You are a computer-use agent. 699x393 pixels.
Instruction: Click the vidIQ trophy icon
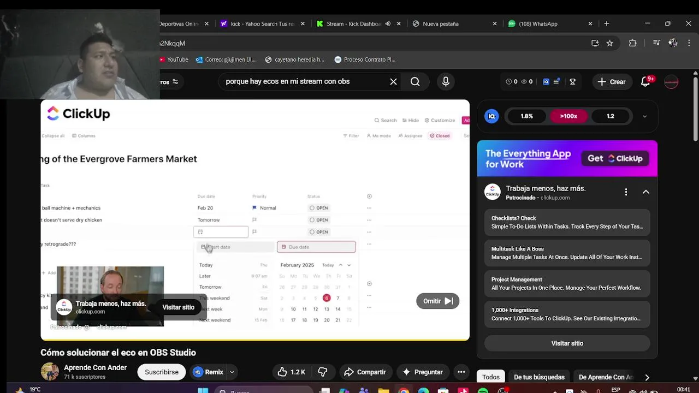(572, 81)
